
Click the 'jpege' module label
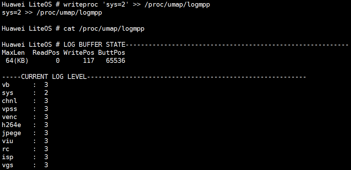click(12, 133)
